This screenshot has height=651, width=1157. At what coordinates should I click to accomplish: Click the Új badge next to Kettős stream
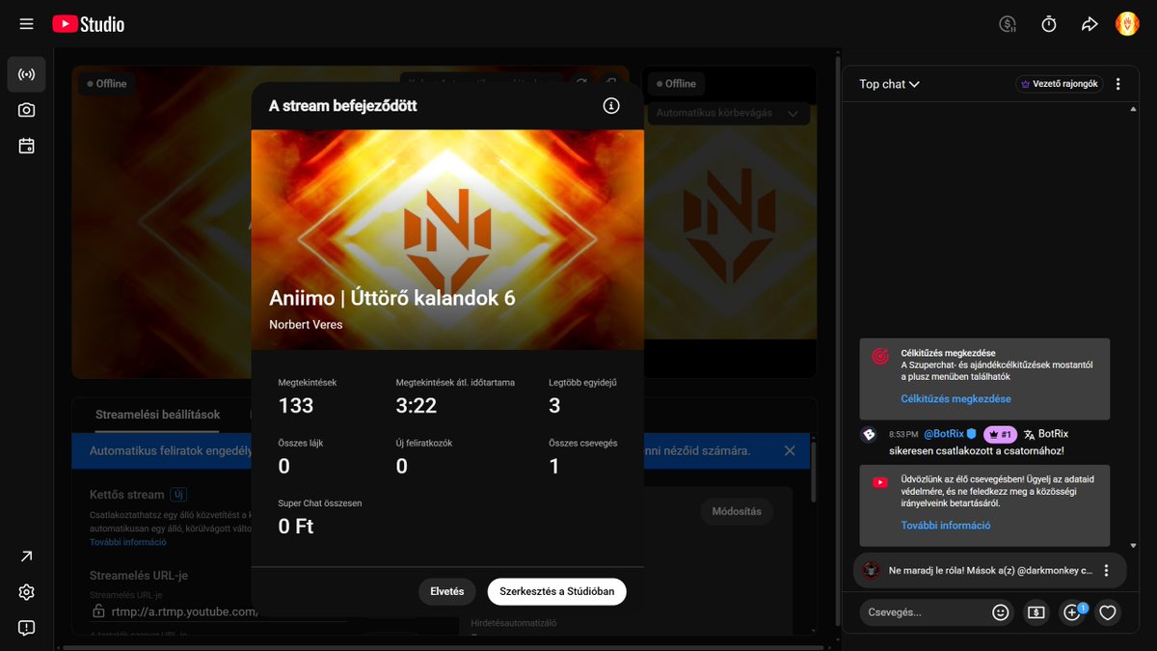point(178,495)
